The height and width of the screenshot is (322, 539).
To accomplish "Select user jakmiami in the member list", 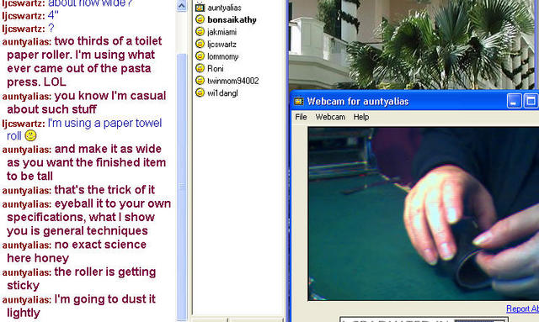I will (x=221, y=32).
